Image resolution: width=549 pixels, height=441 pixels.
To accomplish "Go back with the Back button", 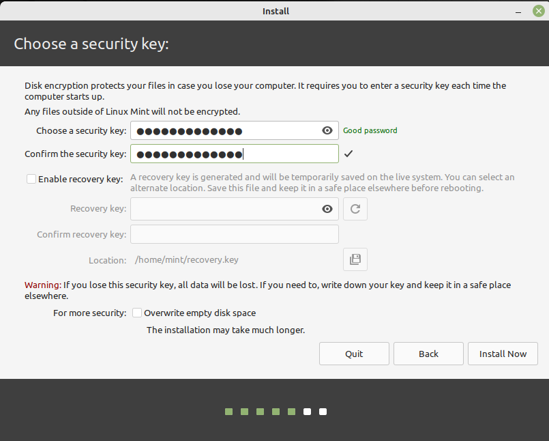I will [x=428, y=354].
